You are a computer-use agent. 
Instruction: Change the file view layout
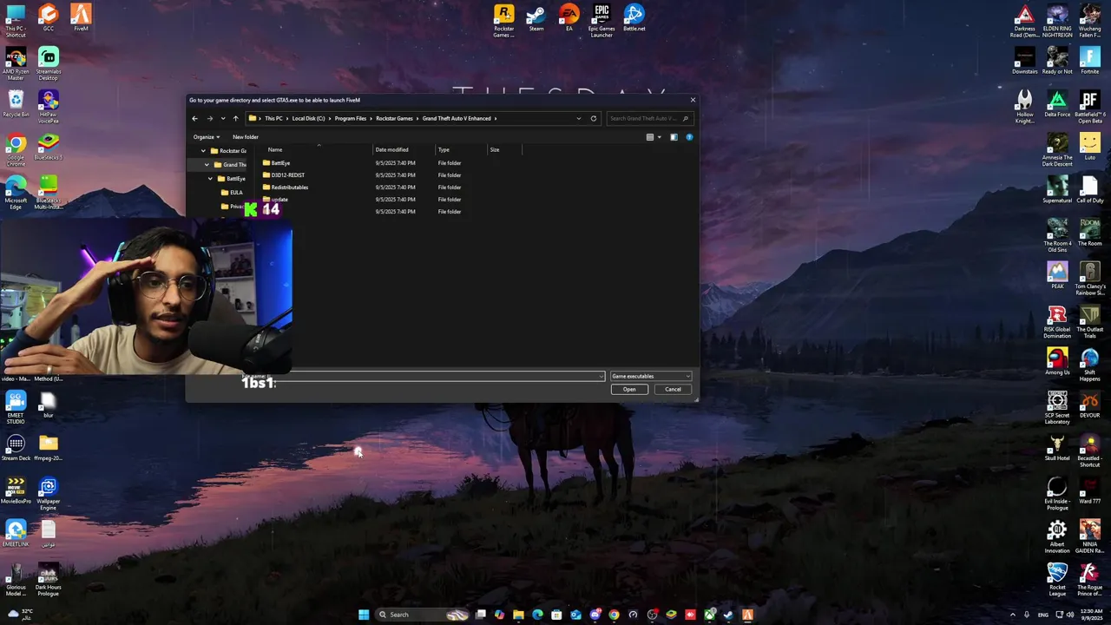(649, 137)
